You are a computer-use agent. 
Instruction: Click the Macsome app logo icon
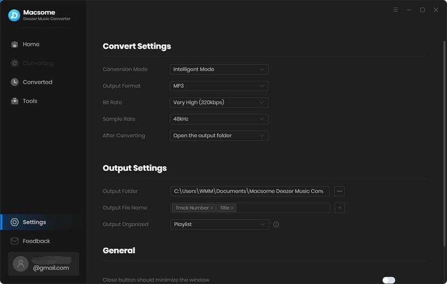pos(14,15)
